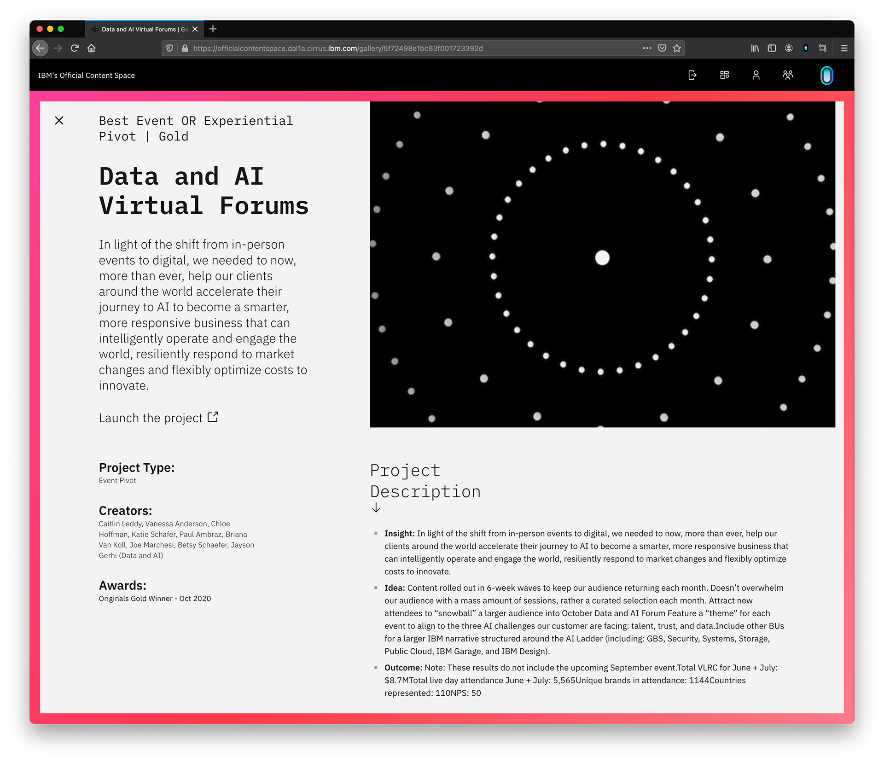Image resolution: width=884 pixels, height=763 pixels.
Task: Click the arrow under Project Description
Action: [x=376, y=507]
